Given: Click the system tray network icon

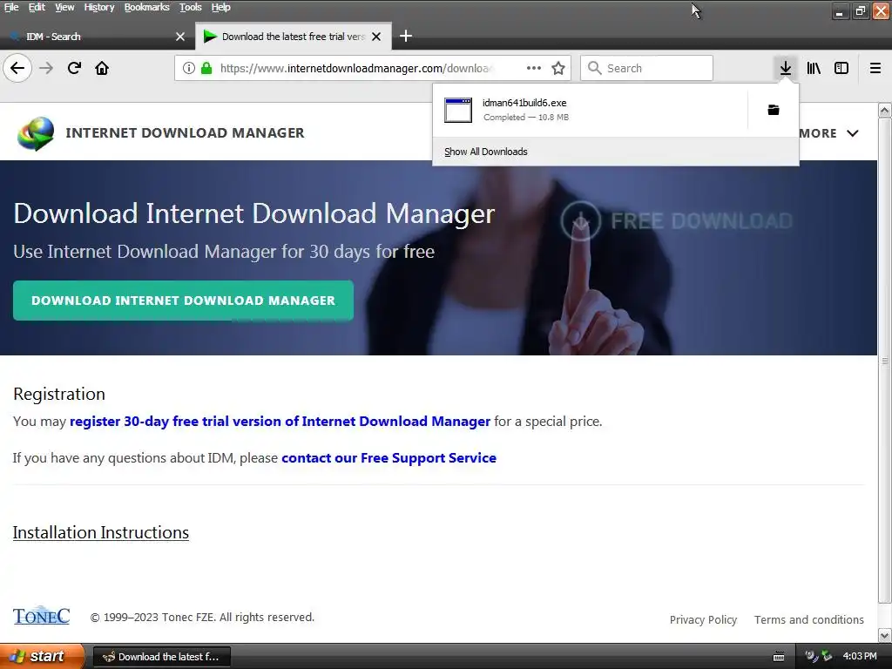Looking at the screenshot, I should pyautogui.click(x=827, y=657).
